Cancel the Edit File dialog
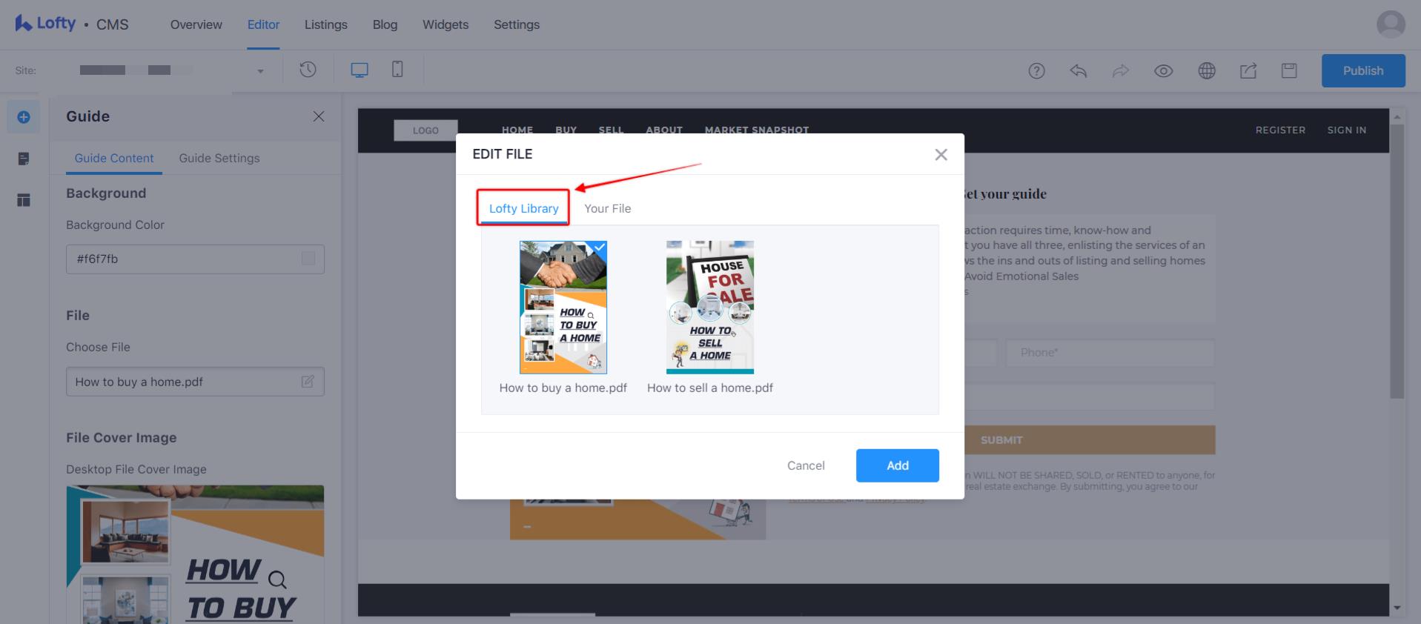Viewport: 1421px width, 624px height. coord(805,465)
